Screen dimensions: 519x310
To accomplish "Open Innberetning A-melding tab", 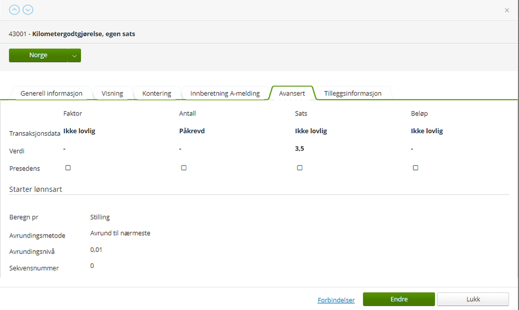I will pos(225,94).
